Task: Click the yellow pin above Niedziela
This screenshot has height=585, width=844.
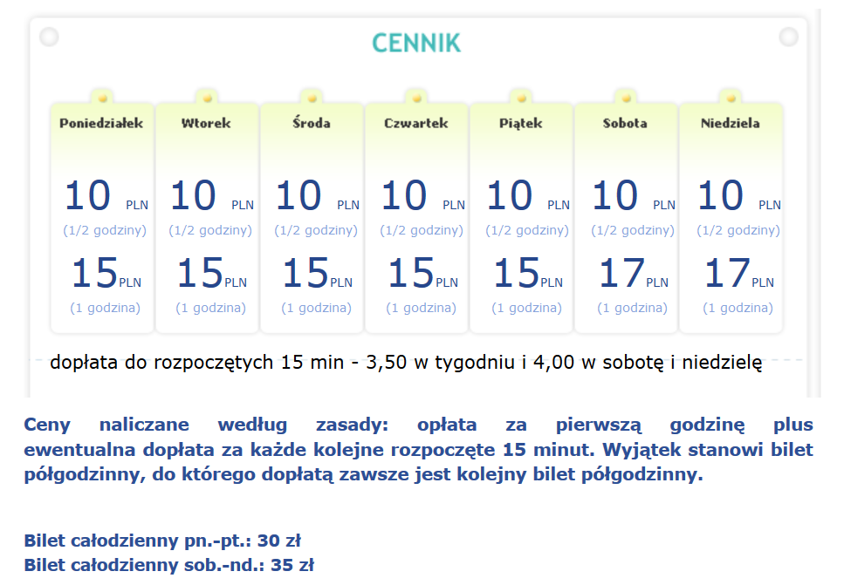Action: [731, 96]
